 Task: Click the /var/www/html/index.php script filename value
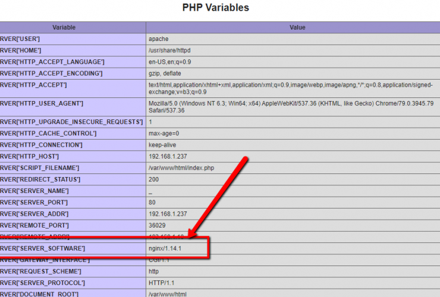[181, 168]
